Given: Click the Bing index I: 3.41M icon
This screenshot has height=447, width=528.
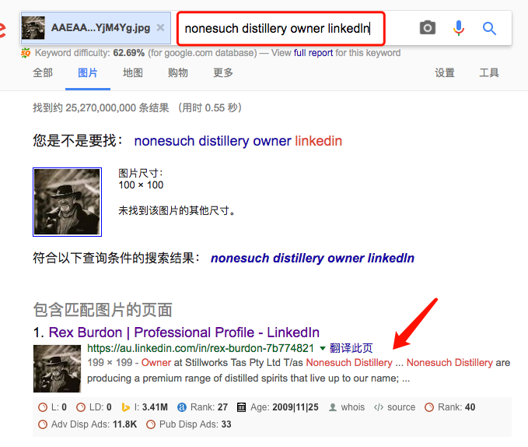Looking at the screenshot, I should (126, 407).
